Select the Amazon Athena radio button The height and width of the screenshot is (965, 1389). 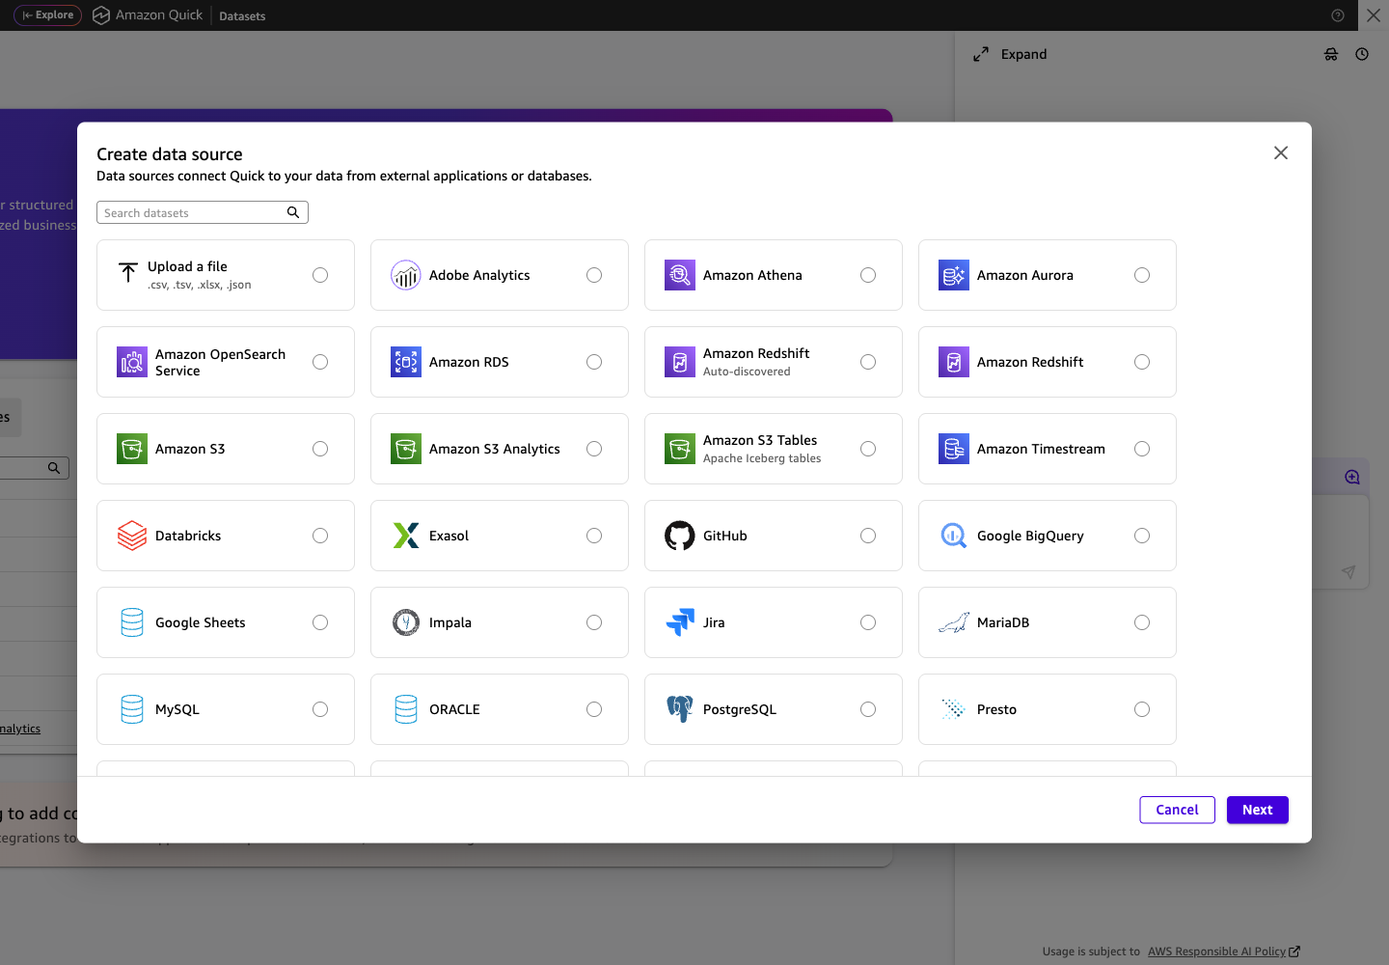click(x=868, y=275)
